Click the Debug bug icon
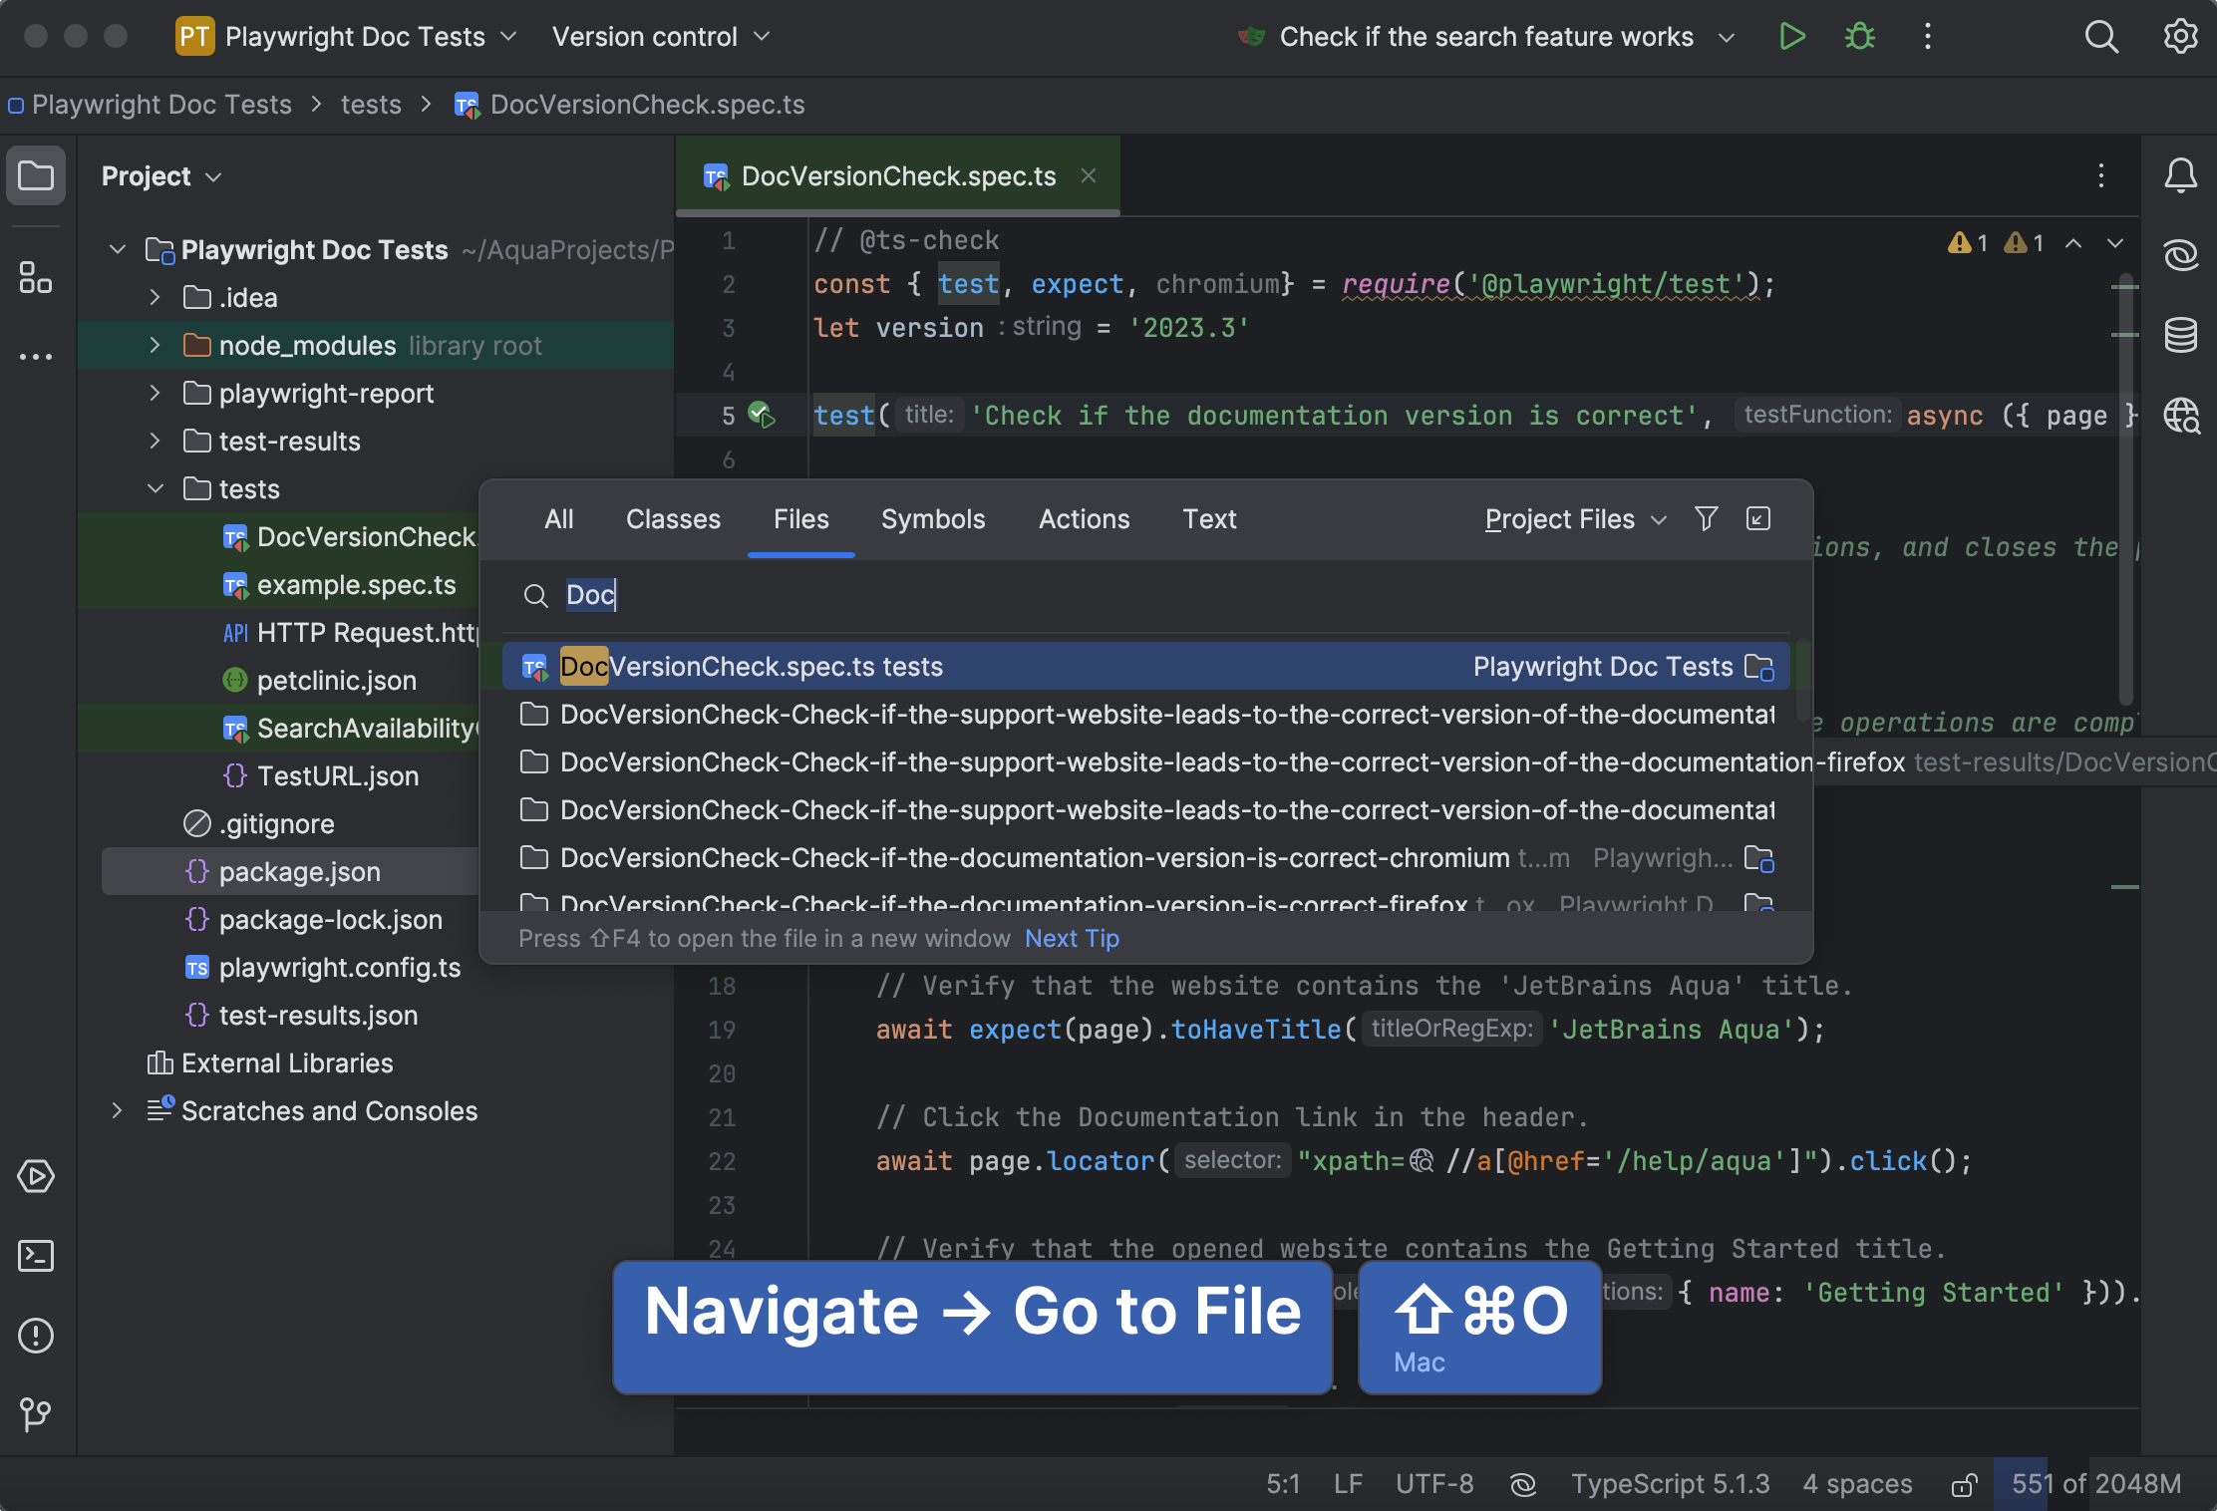This screenshot has height=1511, width=2217. tap(1859, 37)
